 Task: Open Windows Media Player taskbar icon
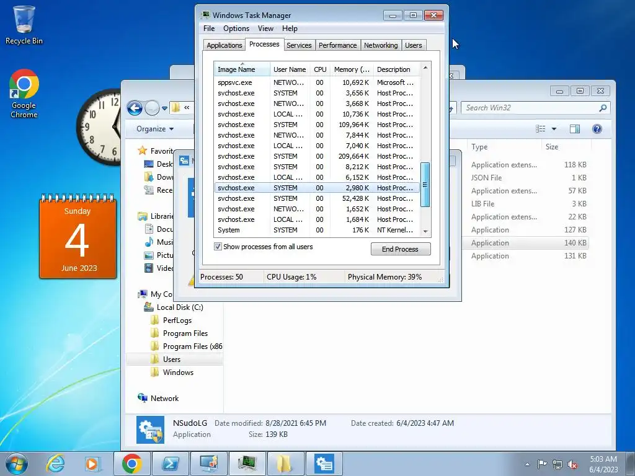pyautogui.click(x=92, y=464)
